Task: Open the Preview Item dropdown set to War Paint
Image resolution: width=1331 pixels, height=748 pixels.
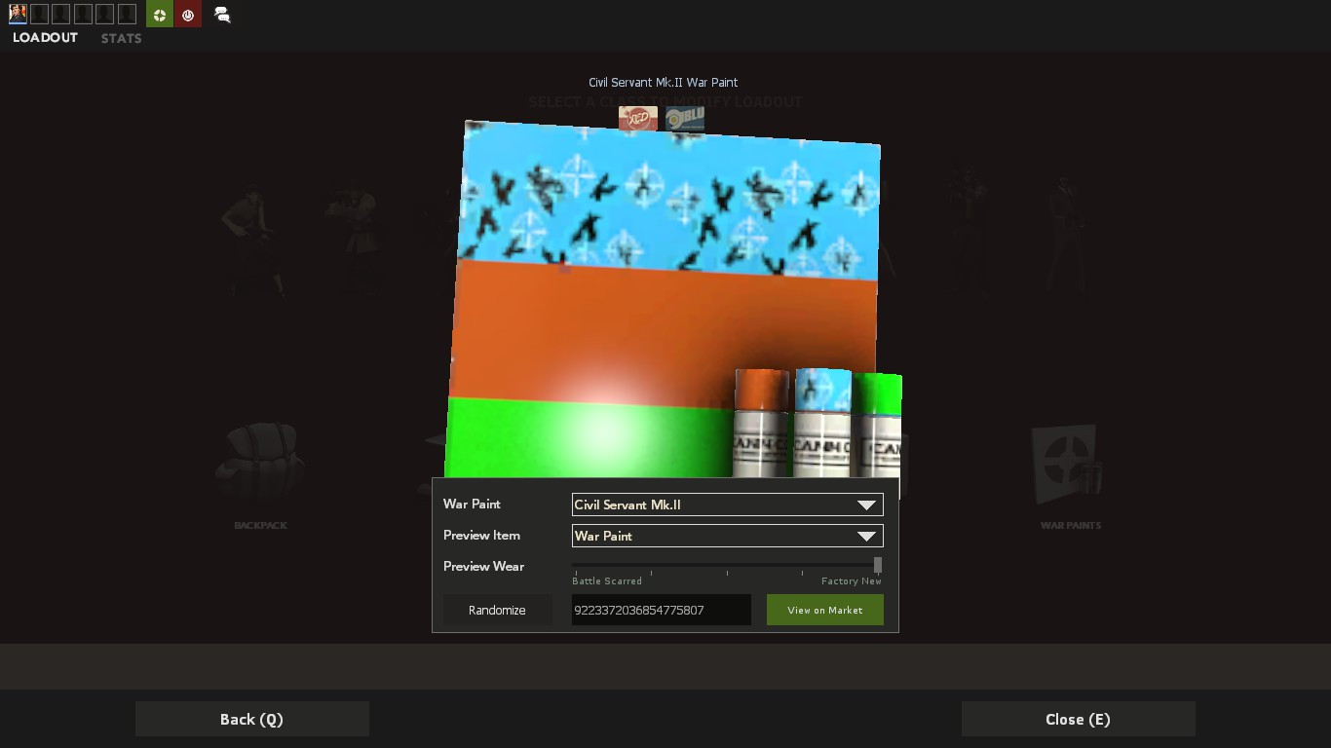Action: [727, 536]
